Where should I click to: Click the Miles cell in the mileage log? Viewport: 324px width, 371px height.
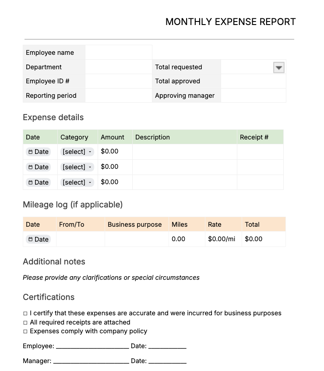pyautogui.click(x=186, y=239)
